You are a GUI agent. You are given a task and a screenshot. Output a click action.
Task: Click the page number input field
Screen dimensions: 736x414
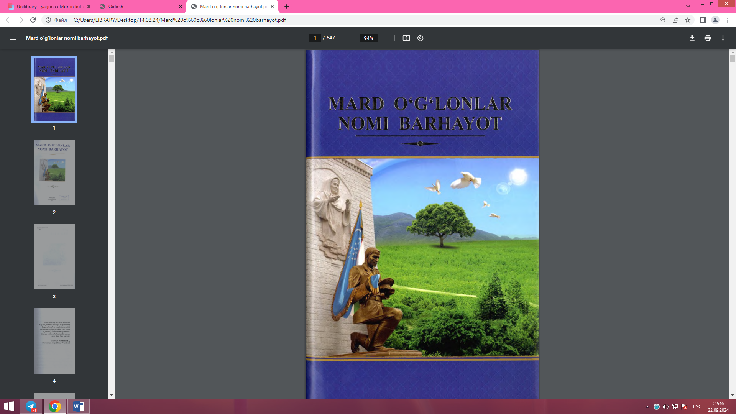(315, 38)
